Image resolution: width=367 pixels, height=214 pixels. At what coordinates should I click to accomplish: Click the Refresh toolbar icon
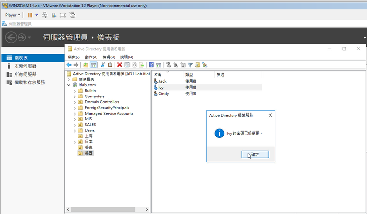tap(135, 65)
